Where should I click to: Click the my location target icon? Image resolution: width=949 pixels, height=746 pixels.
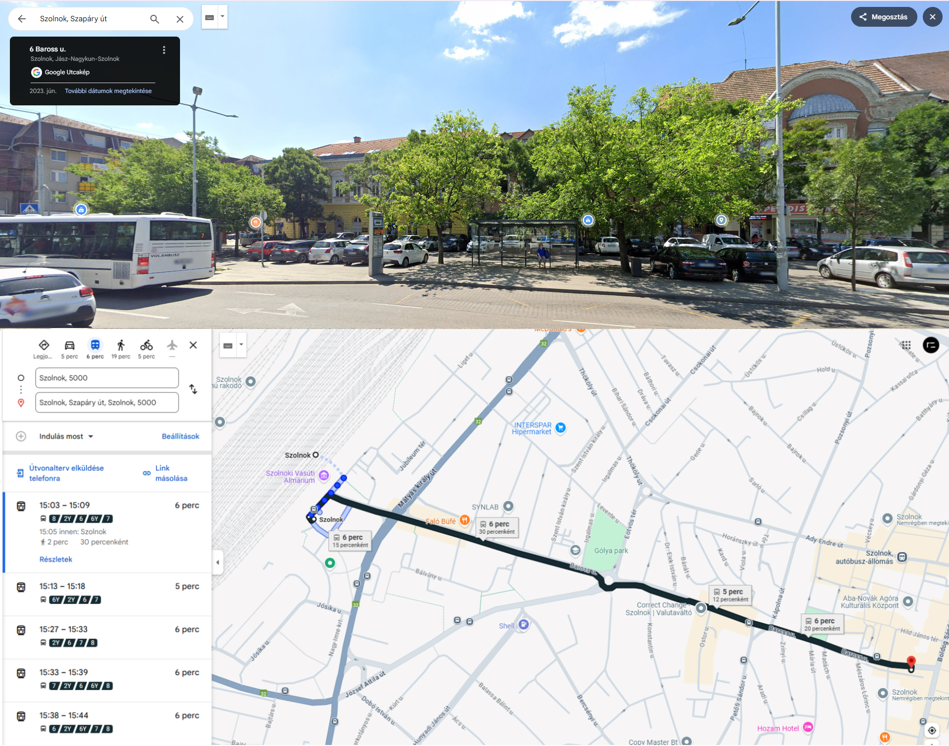932,730
